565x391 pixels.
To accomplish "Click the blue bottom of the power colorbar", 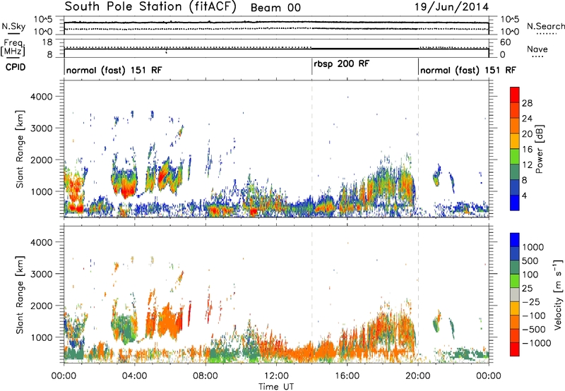I will (515, 203).
